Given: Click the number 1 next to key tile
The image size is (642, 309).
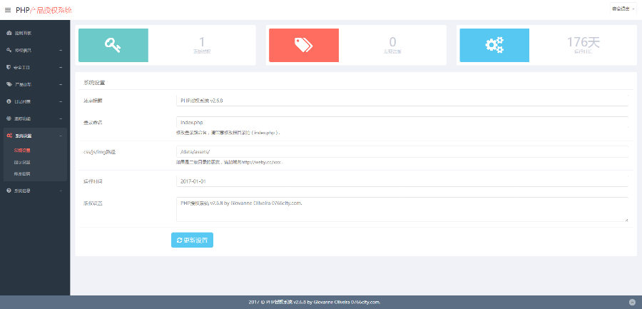Looking at the screenshot, I should tap(202, 42).
